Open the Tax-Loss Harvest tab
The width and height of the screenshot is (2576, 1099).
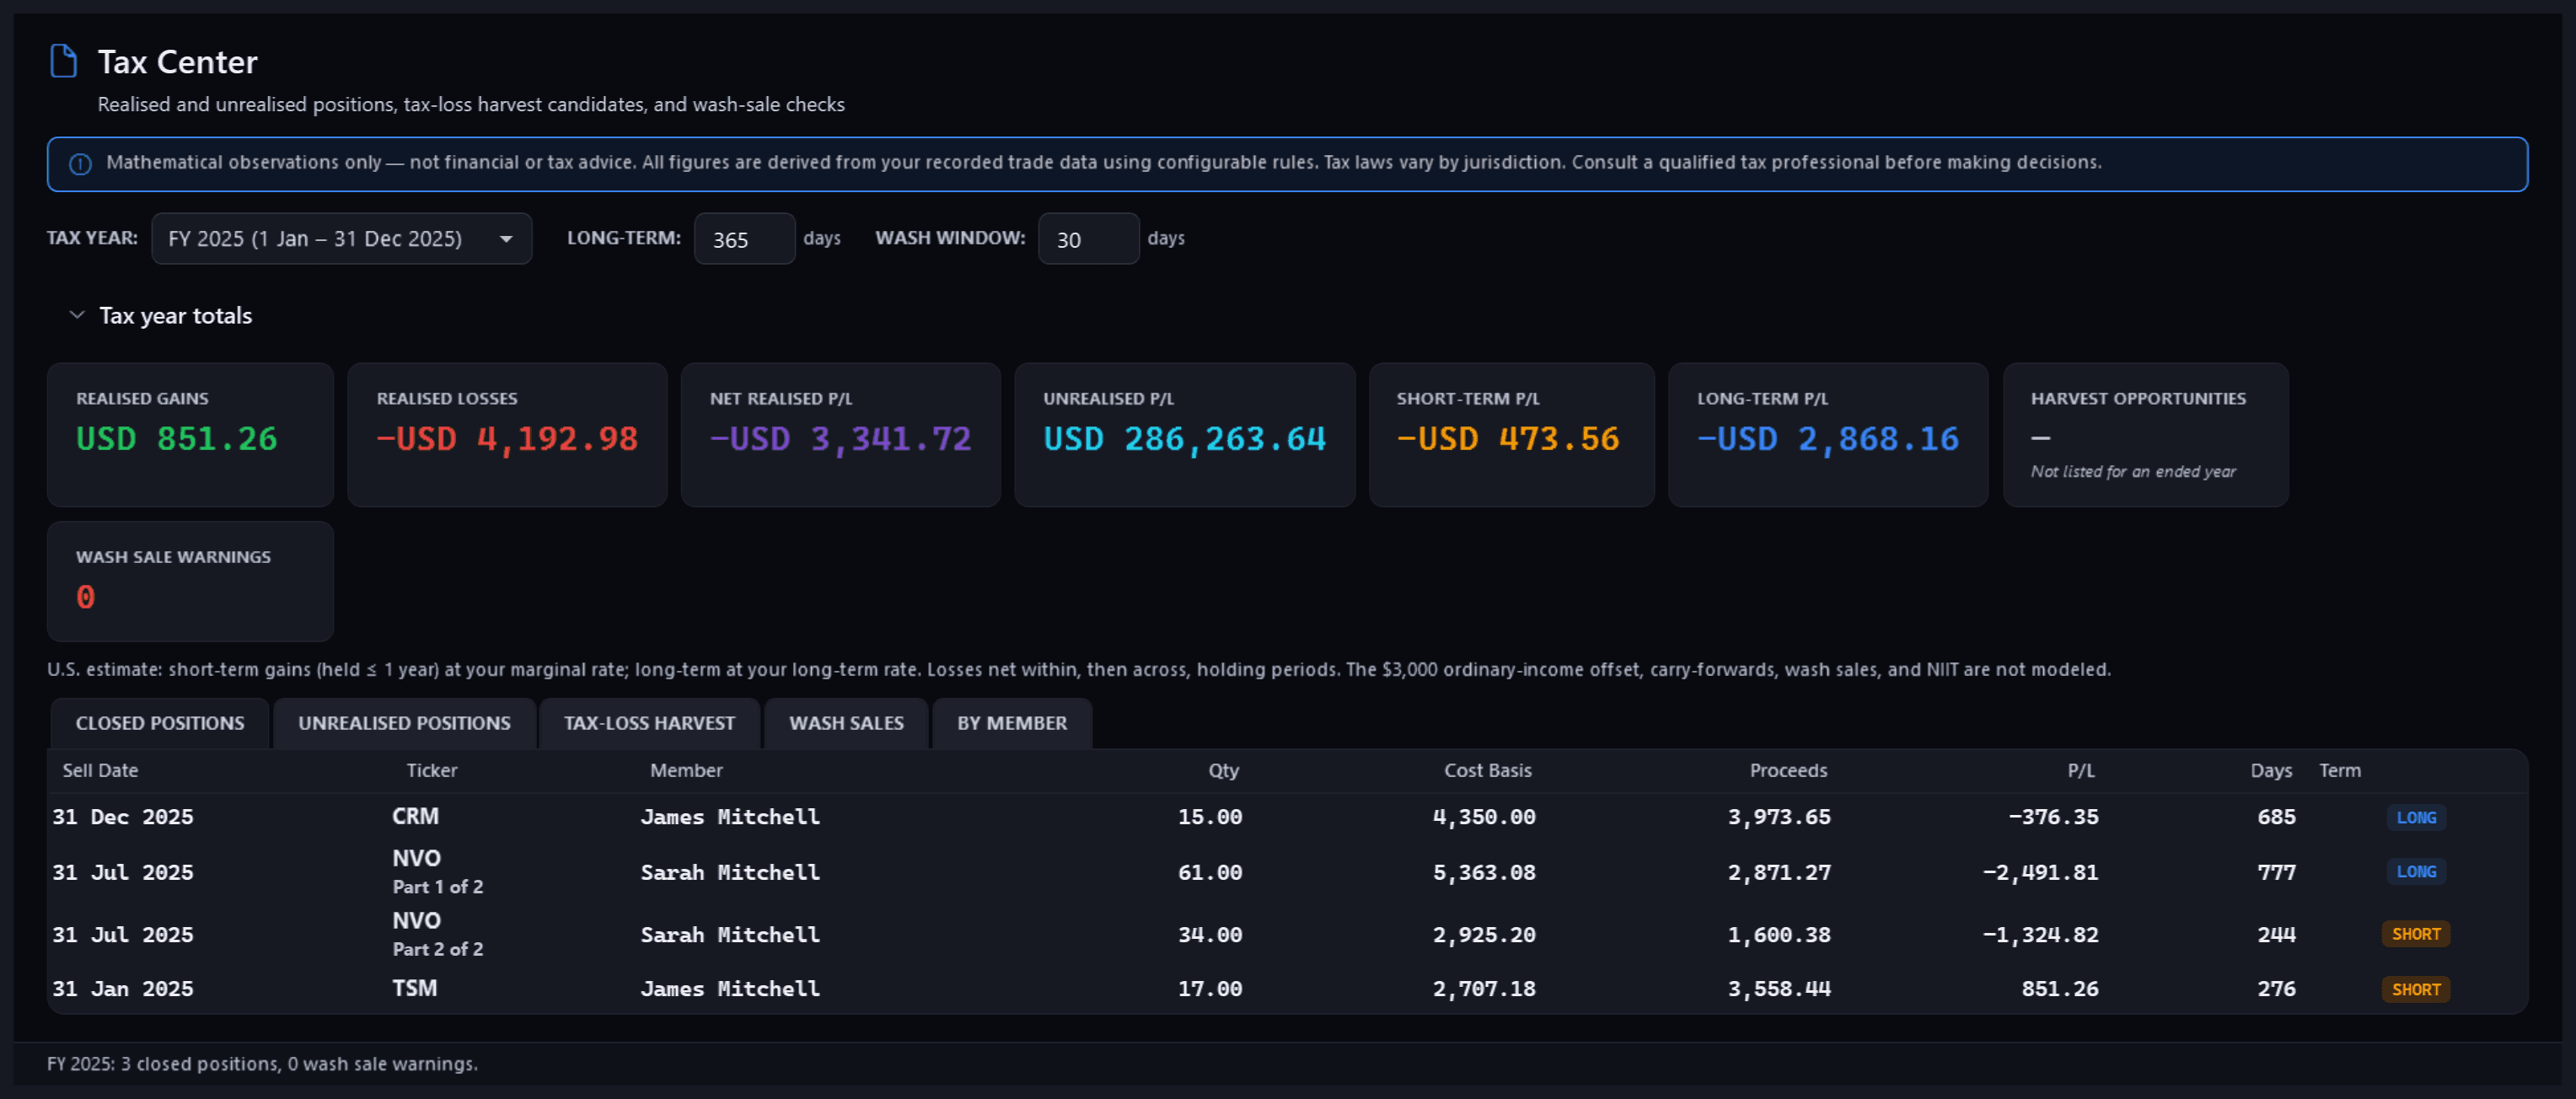tap(649, 723)
